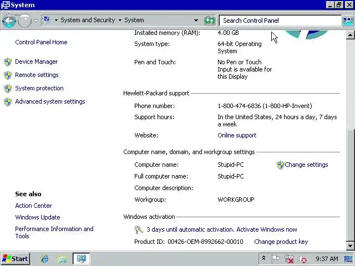355x266 pixels.
Task: Click Change product key
Action: pyautogui.click(x=281, y=242)
